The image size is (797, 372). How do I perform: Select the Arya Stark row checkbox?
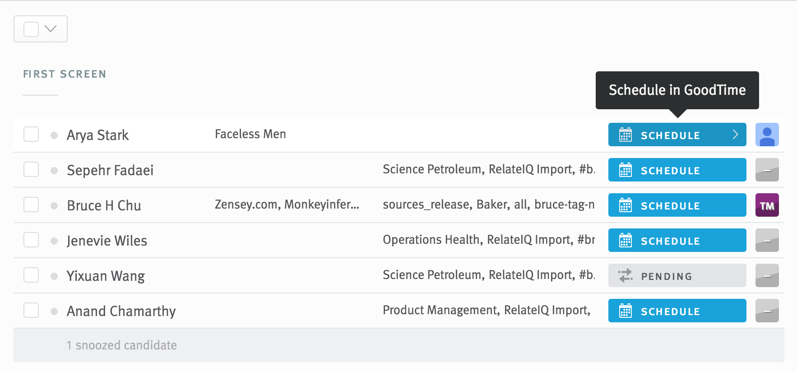coord(31,134)
